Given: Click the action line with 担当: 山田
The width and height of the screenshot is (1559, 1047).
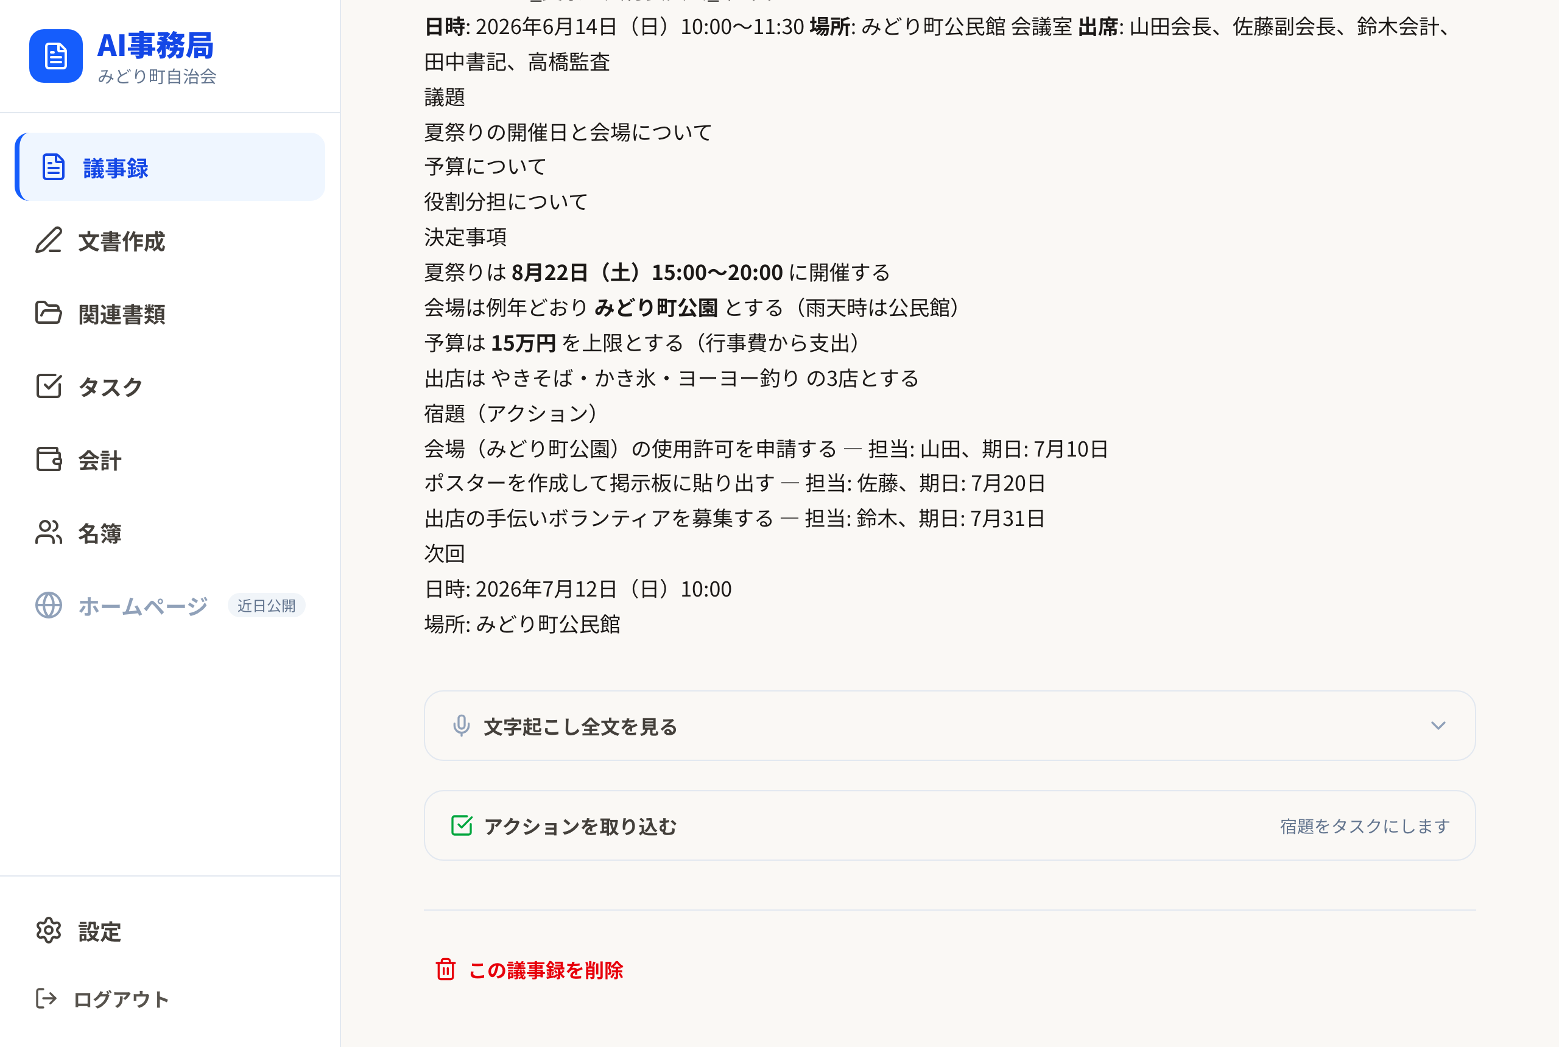Looking at the screenshot, I should [766, 449].
